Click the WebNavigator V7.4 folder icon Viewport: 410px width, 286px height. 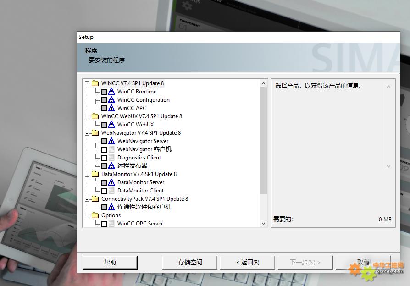[x=95, y=133]
